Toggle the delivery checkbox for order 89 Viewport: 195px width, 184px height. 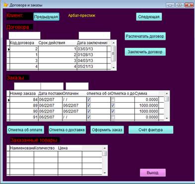coord(113,105)
